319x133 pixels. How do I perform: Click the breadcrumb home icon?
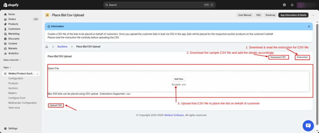tap(47, 47)
